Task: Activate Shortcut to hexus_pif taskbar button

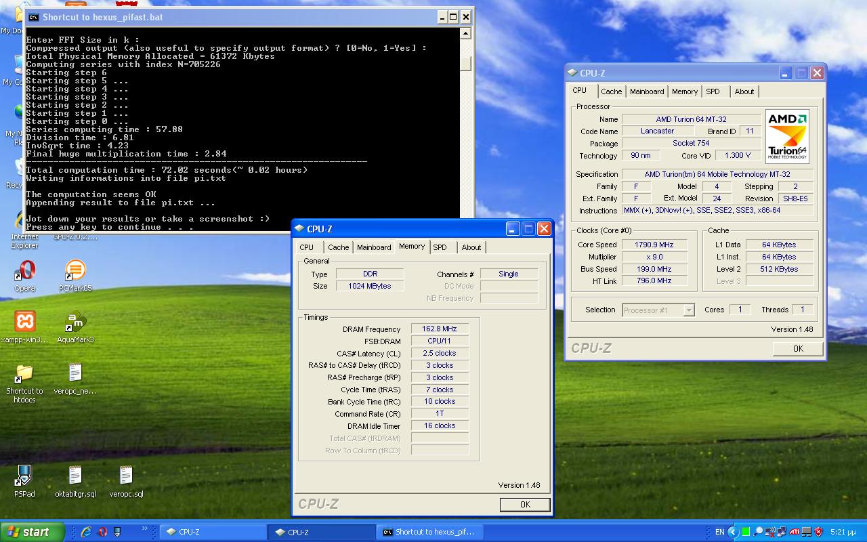Action: (429, 533)
